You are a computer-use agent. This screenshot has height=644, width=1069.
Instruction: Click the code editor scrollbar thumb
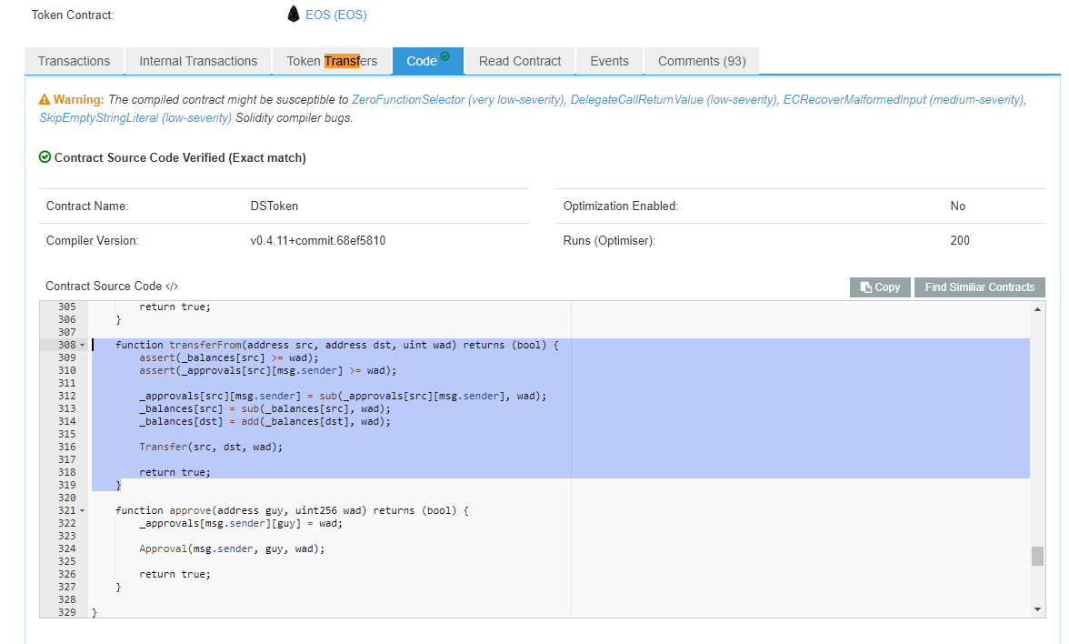click(1038, 556)
